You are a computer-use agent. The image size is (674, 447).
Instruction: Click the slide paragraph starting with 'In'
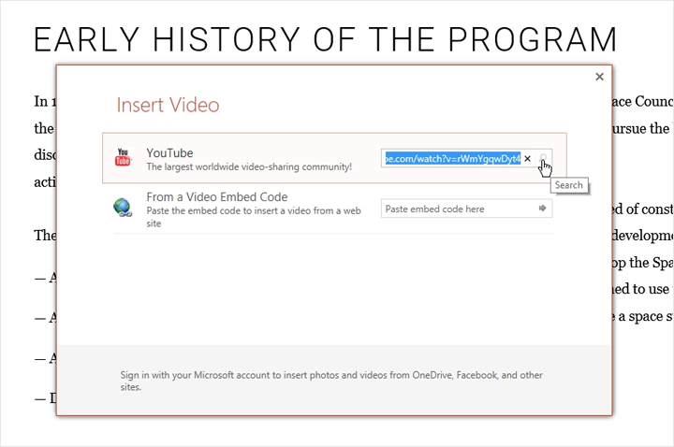[x=43, y=101]
